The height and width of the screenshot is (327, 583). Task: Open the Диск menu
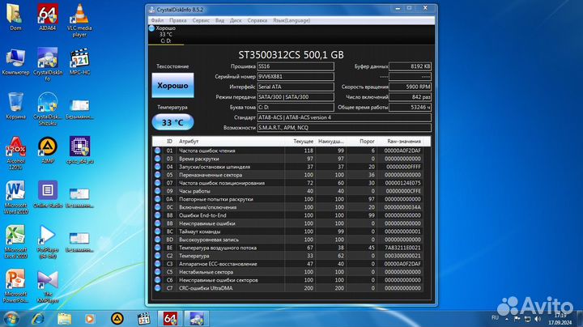[x=236, y=20]
